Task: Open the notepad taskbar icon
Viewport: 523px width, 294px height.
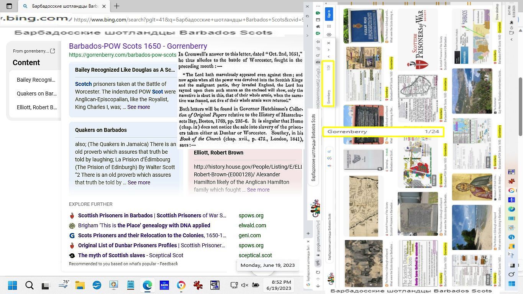Action: click(130, 285)
